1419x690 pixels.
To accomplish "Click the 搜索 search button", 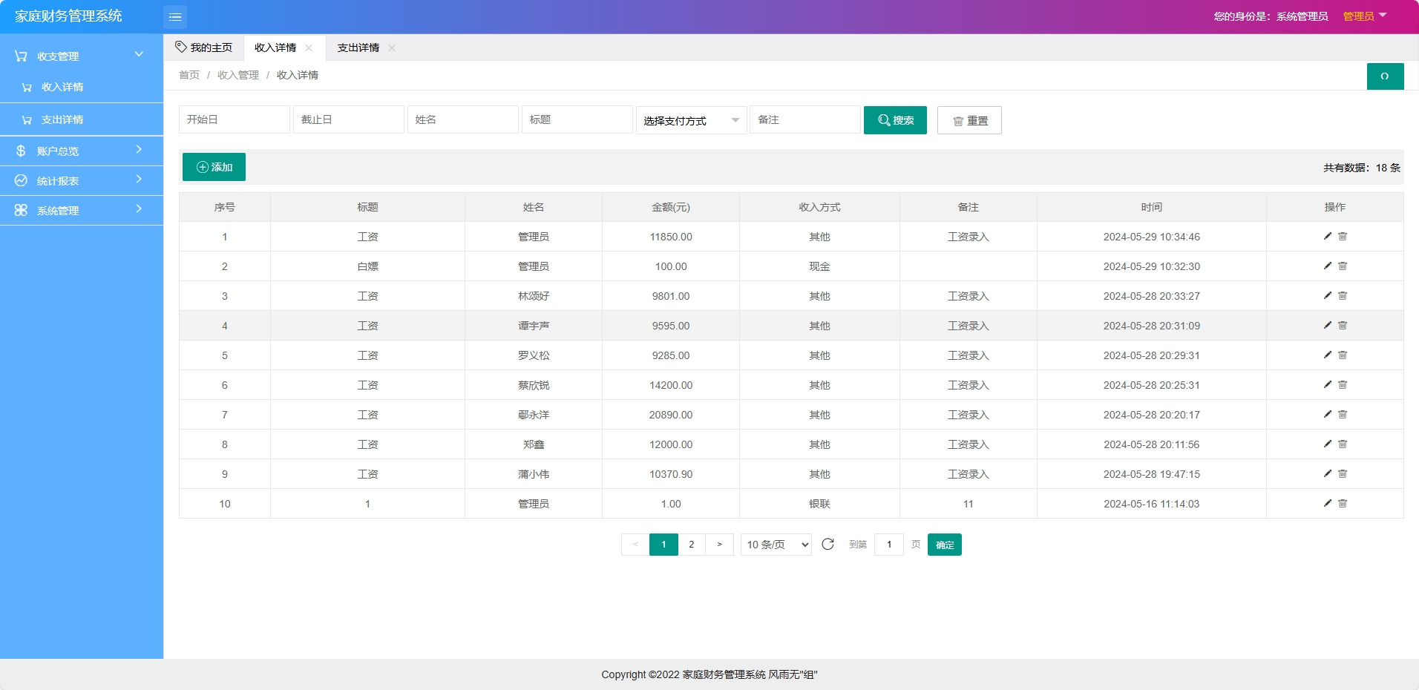I will [x=895, y=120].
